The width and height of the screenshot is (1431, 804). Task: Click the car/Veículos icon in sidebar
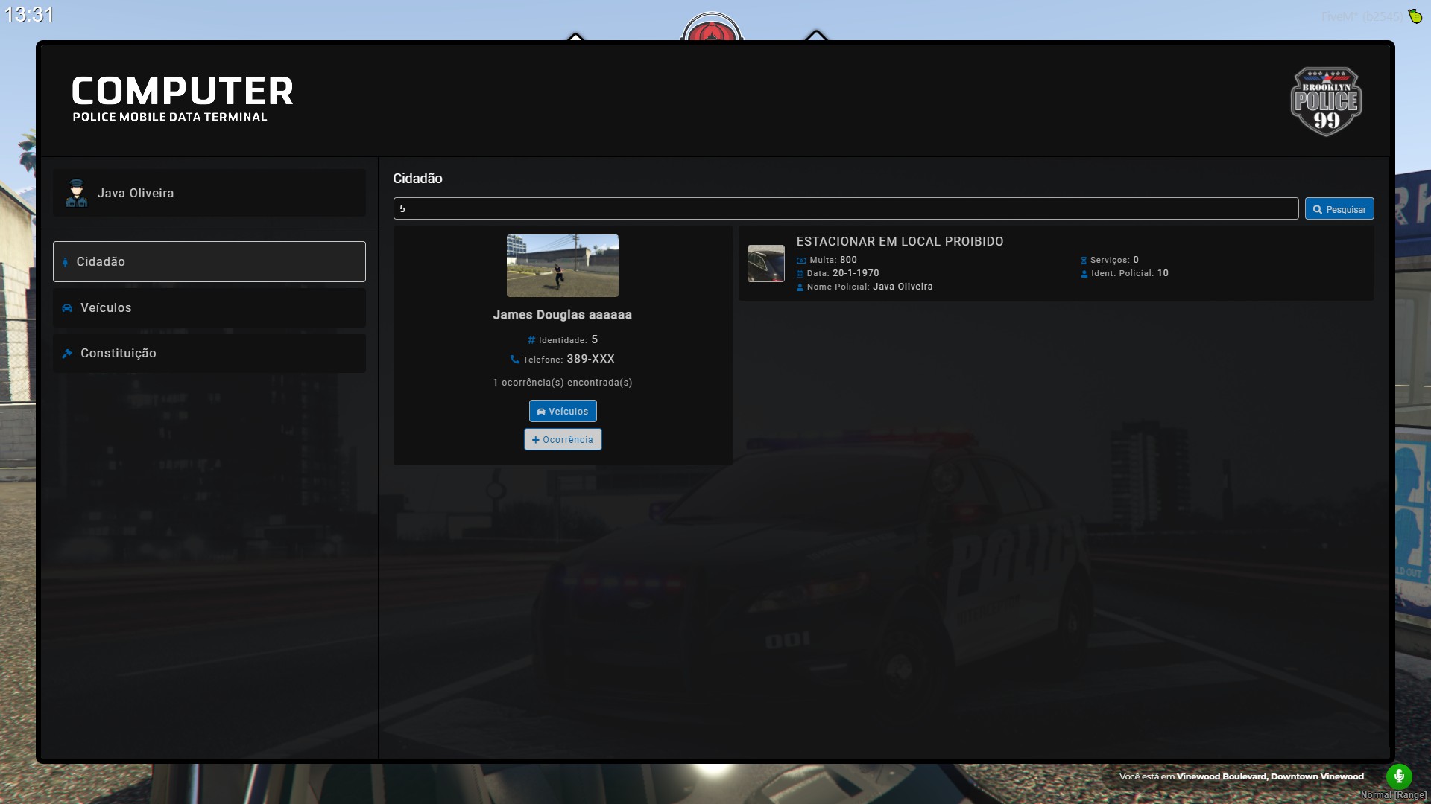[67, 307]
